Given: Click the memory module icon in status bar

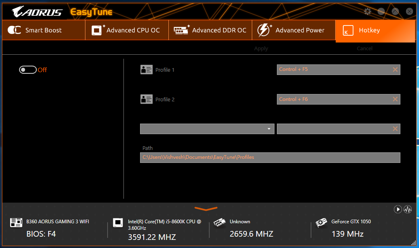Looking at the screenshot, I should click(x=220, y=222).
